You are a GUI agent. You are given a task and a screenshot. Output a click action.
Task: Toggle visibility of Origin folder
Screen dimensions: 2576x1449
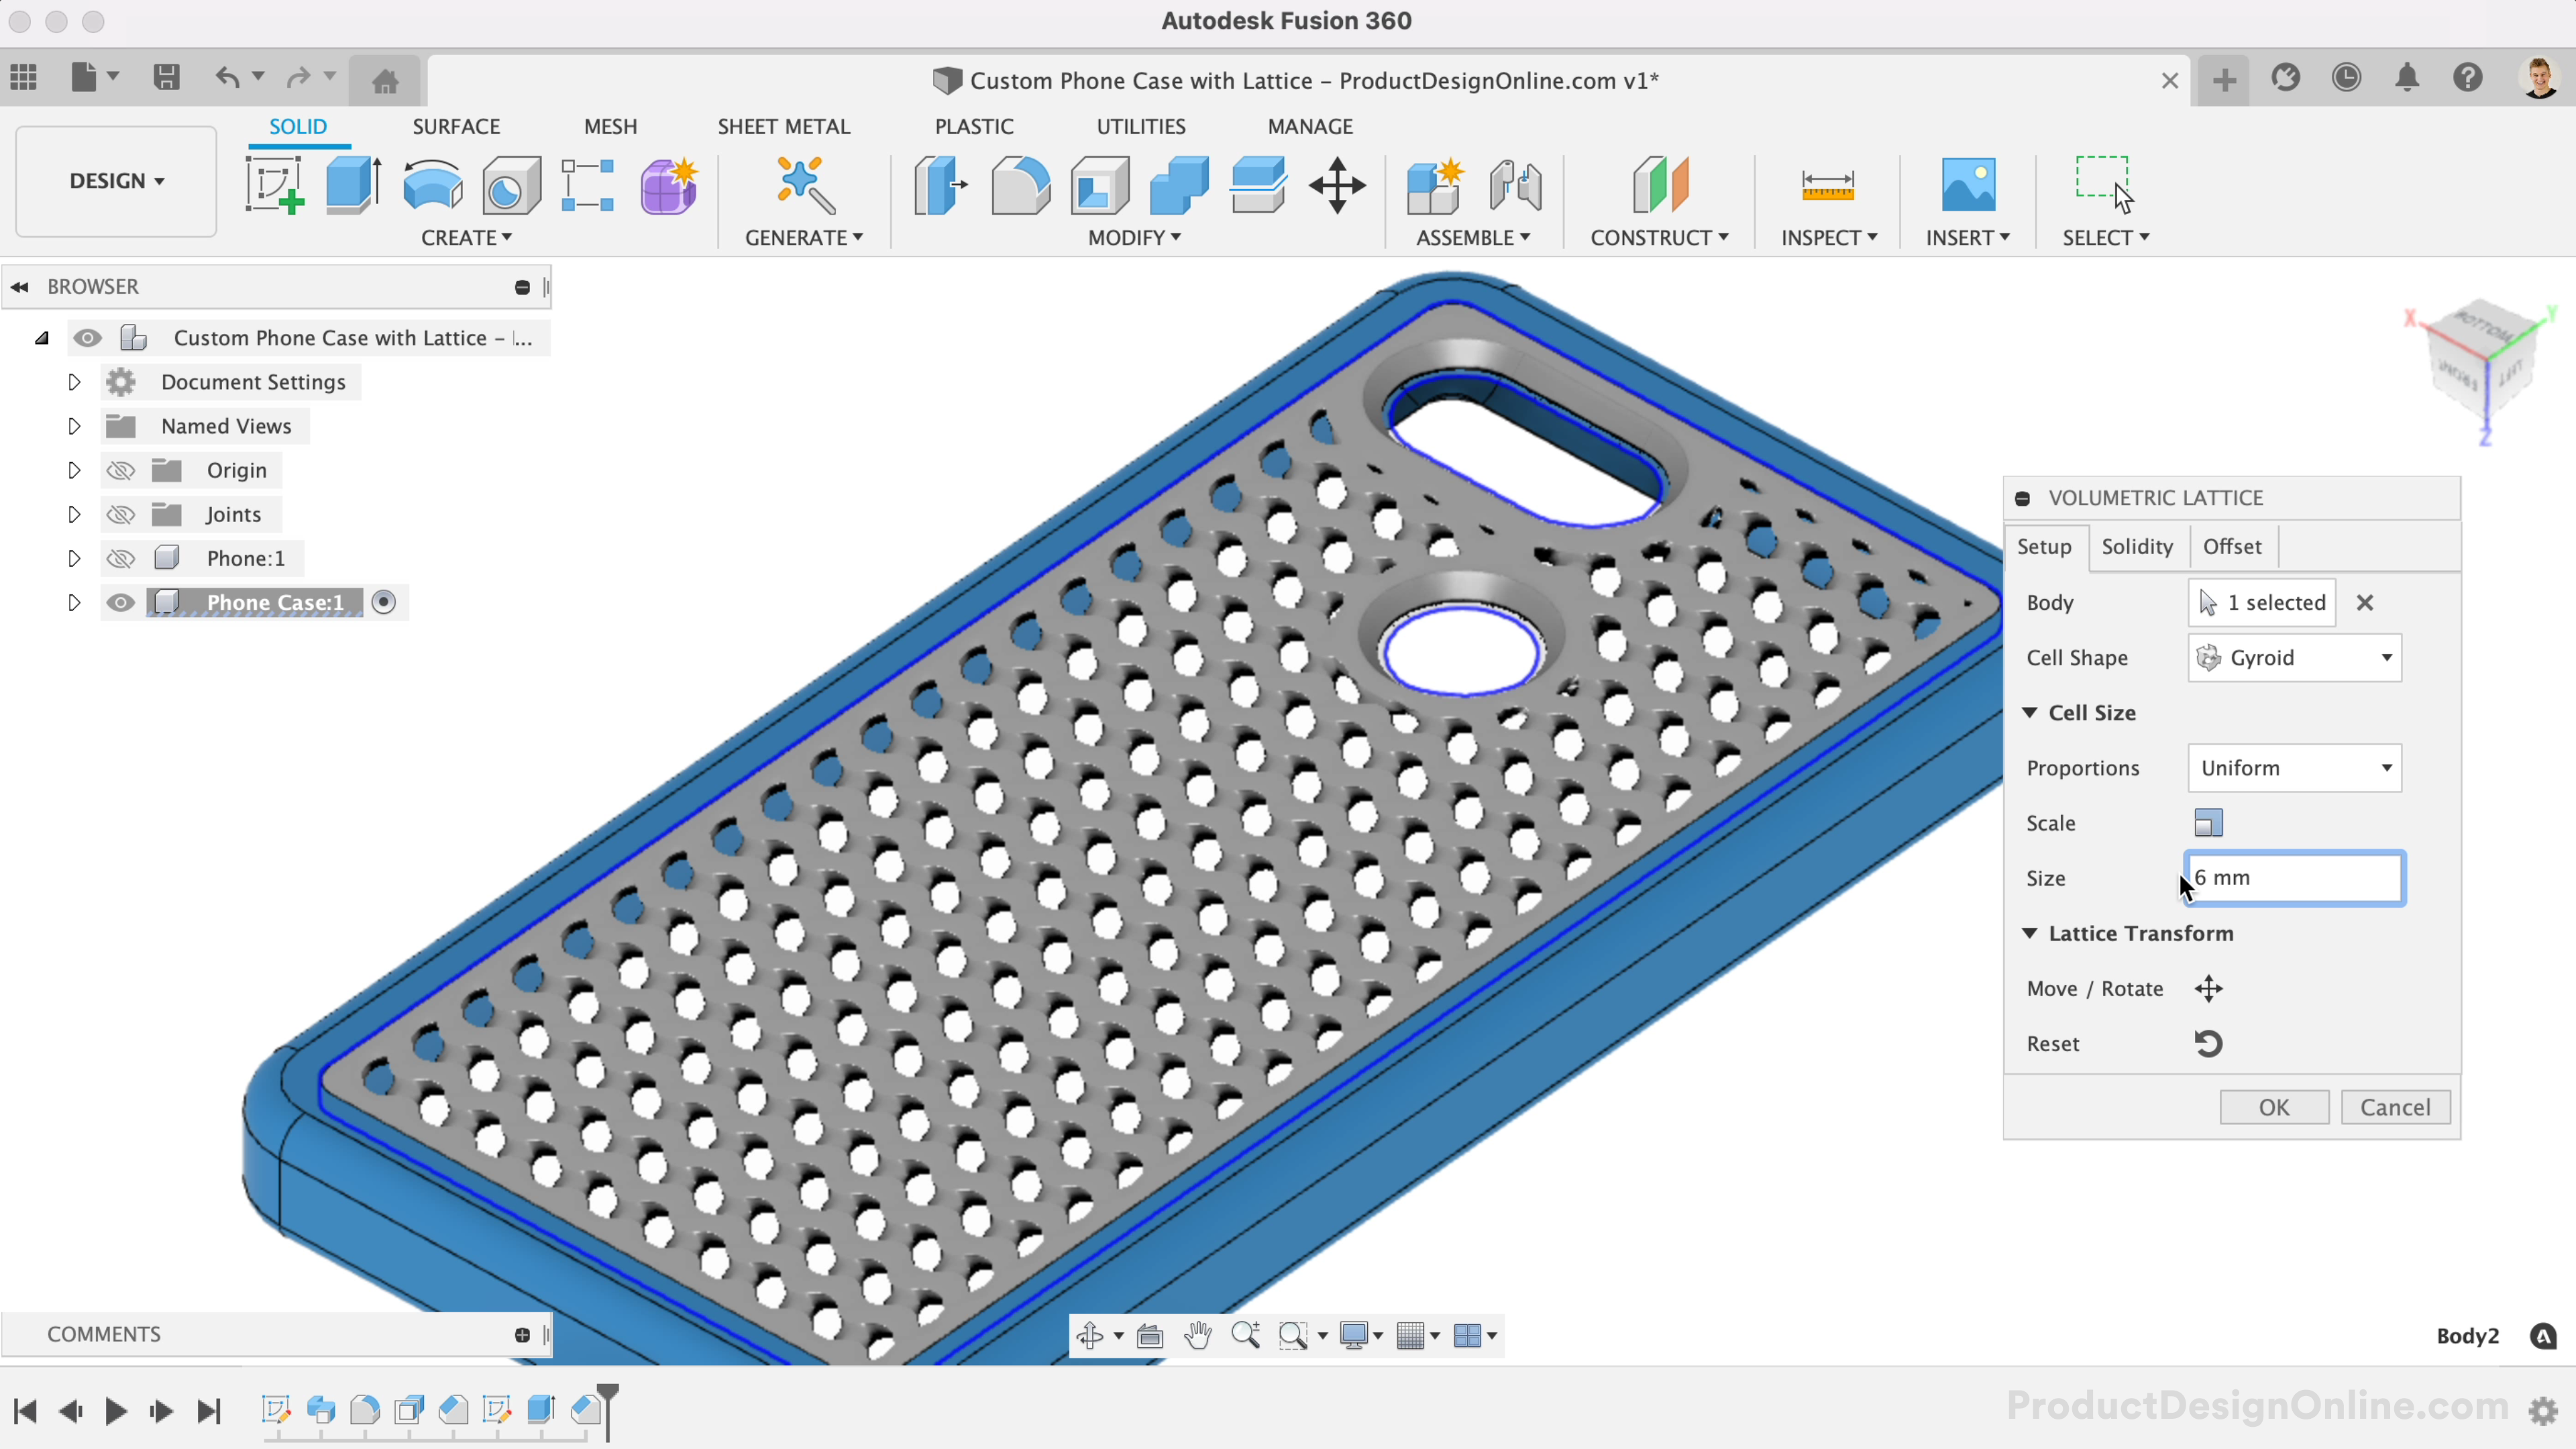[120, 469]
